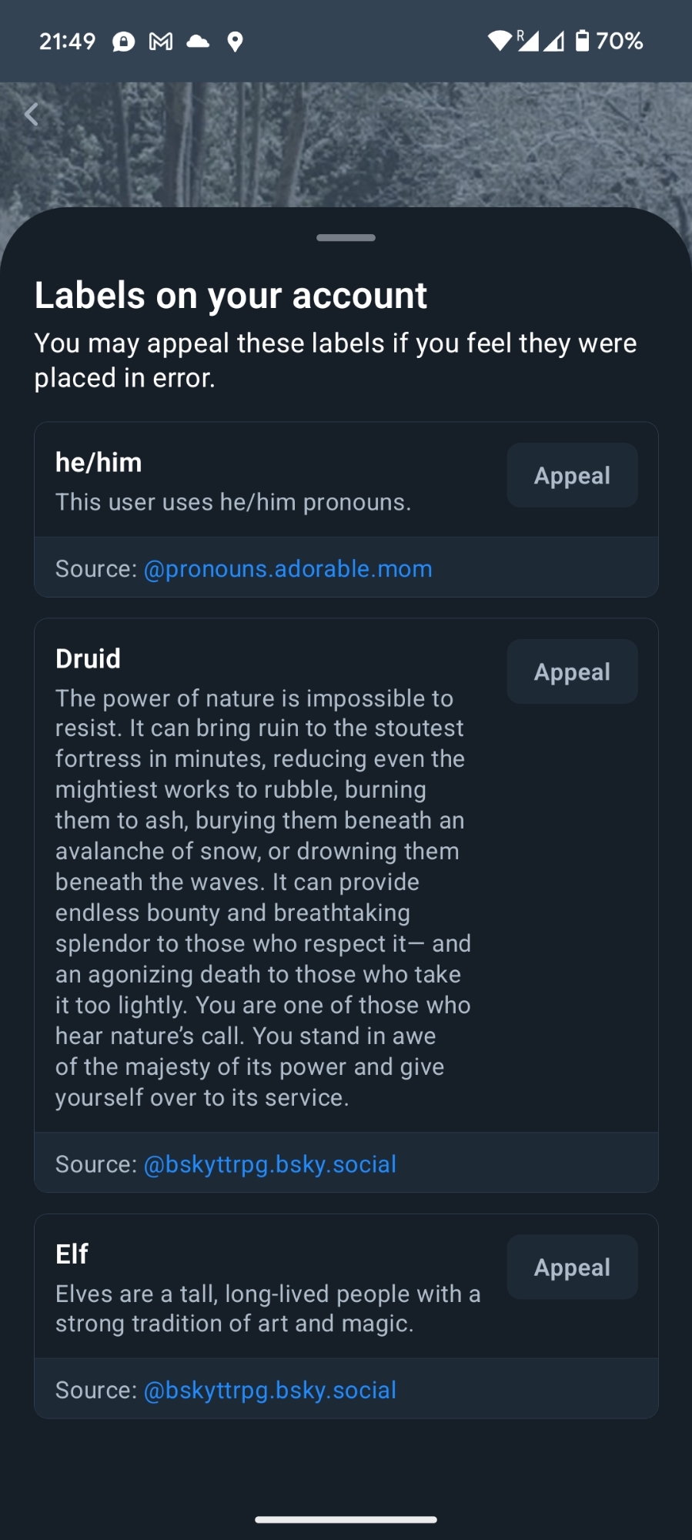Tap the he/him label title
Image resolution: width=692 pixels, height=1540 pixels.
(x=99, y=462)
